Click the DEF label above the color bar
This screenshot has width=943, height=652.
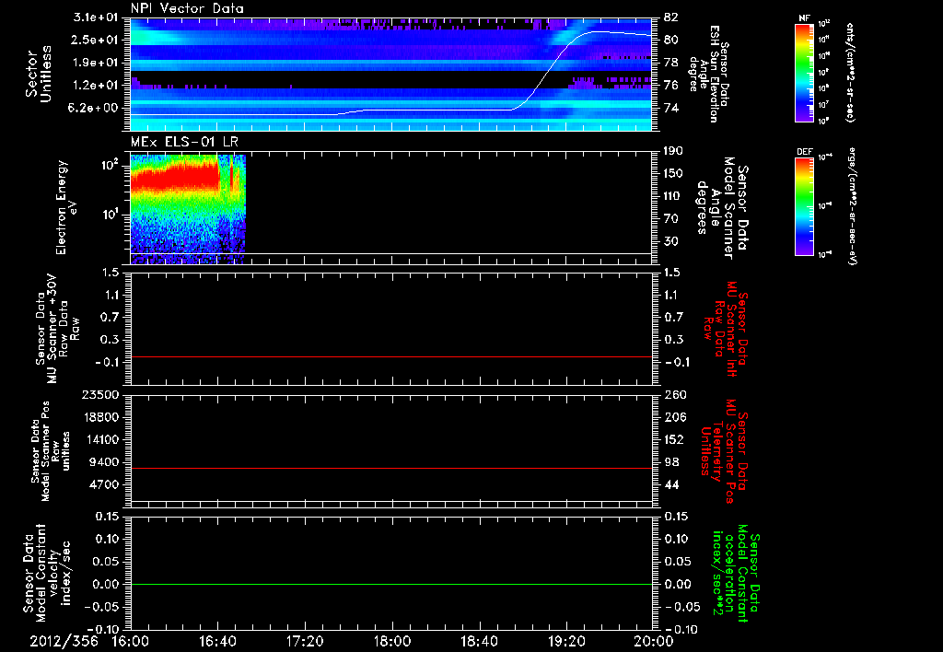[x=804, y=152]
